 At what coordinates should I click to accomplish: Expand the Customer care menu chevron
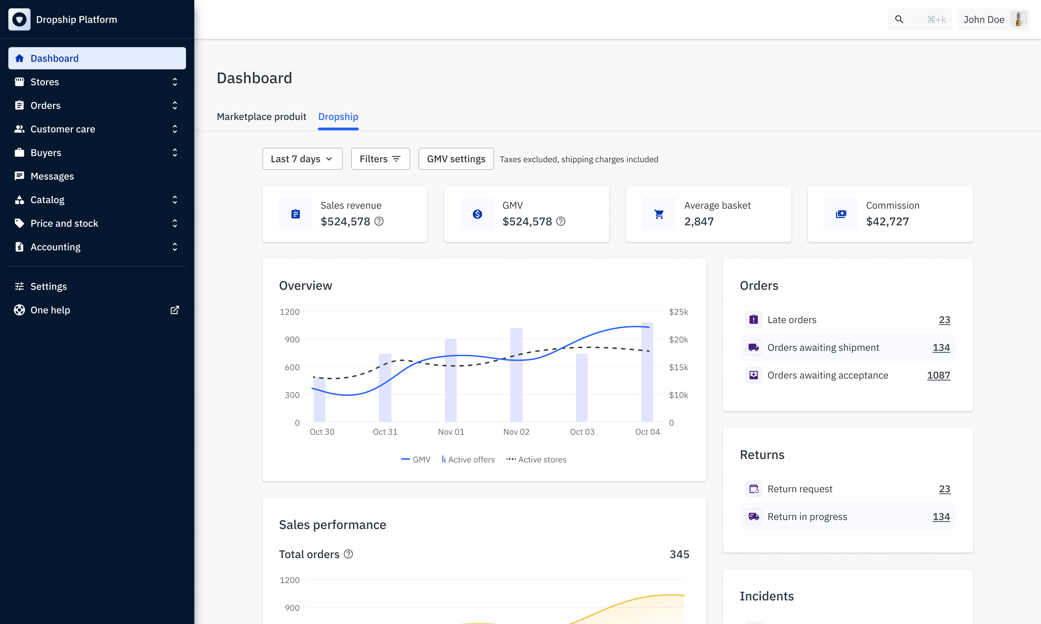(175, 129)
